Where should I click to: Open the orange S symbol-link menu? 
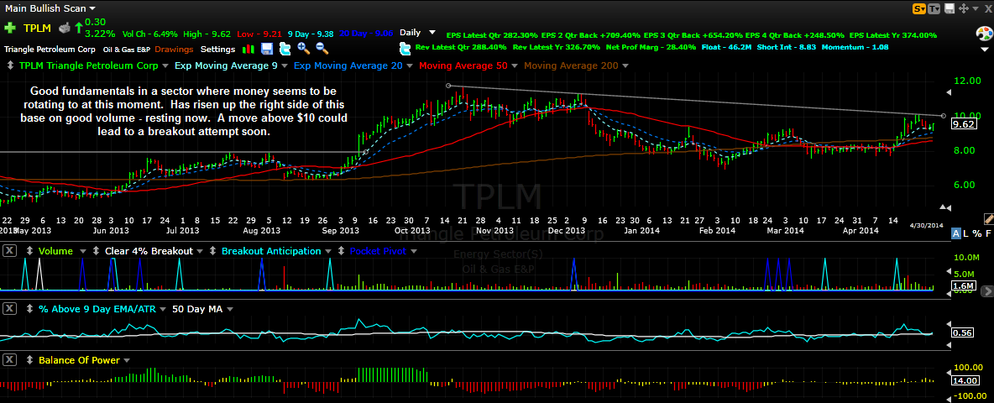click(918, 9)
